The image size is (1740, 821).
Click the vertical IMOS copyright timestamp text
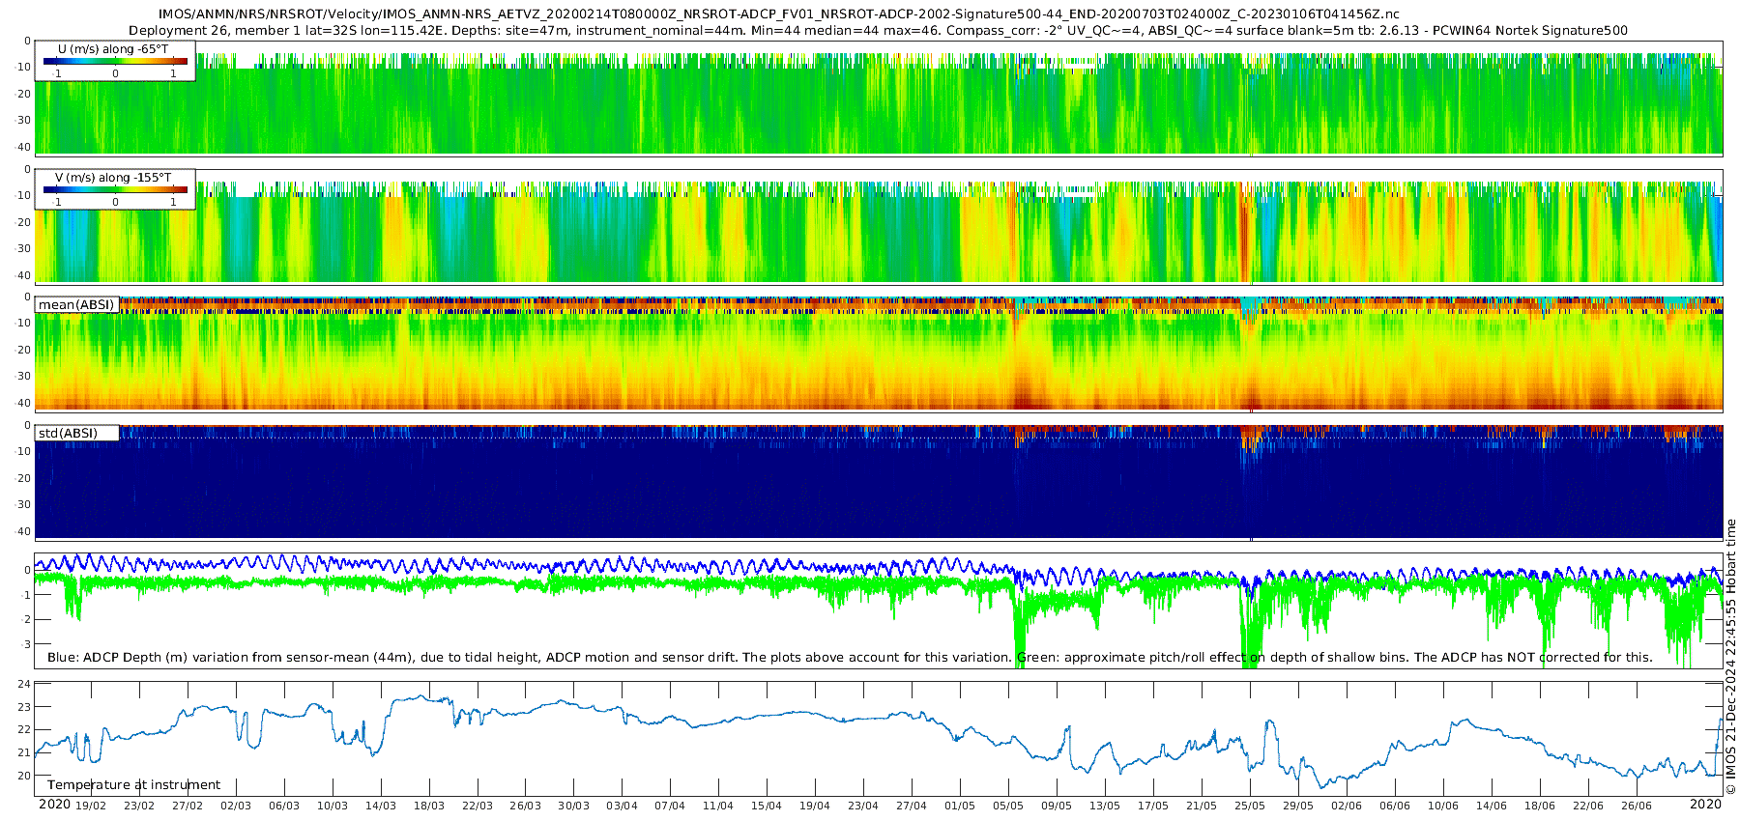click(1730, 657)
